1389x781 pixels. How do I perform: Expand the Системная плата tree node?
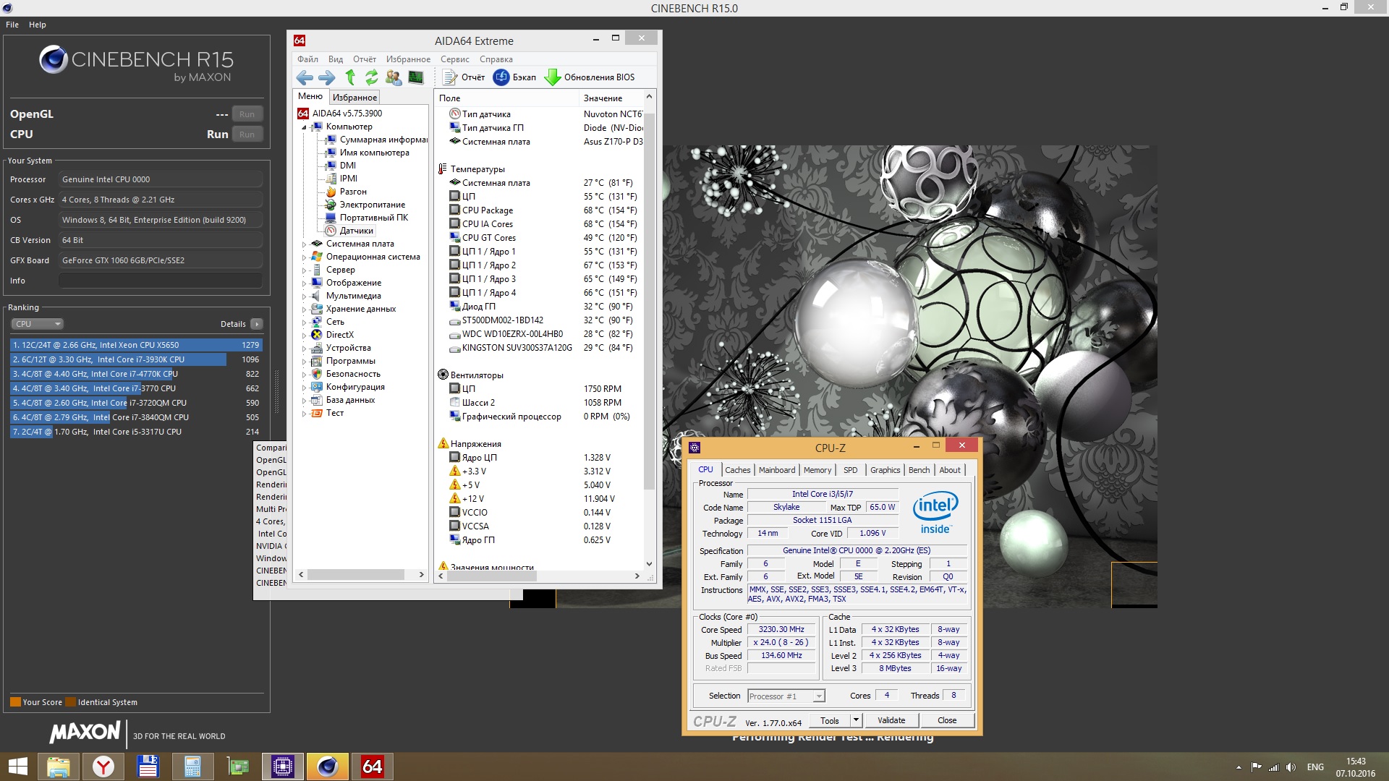(304, 244)
